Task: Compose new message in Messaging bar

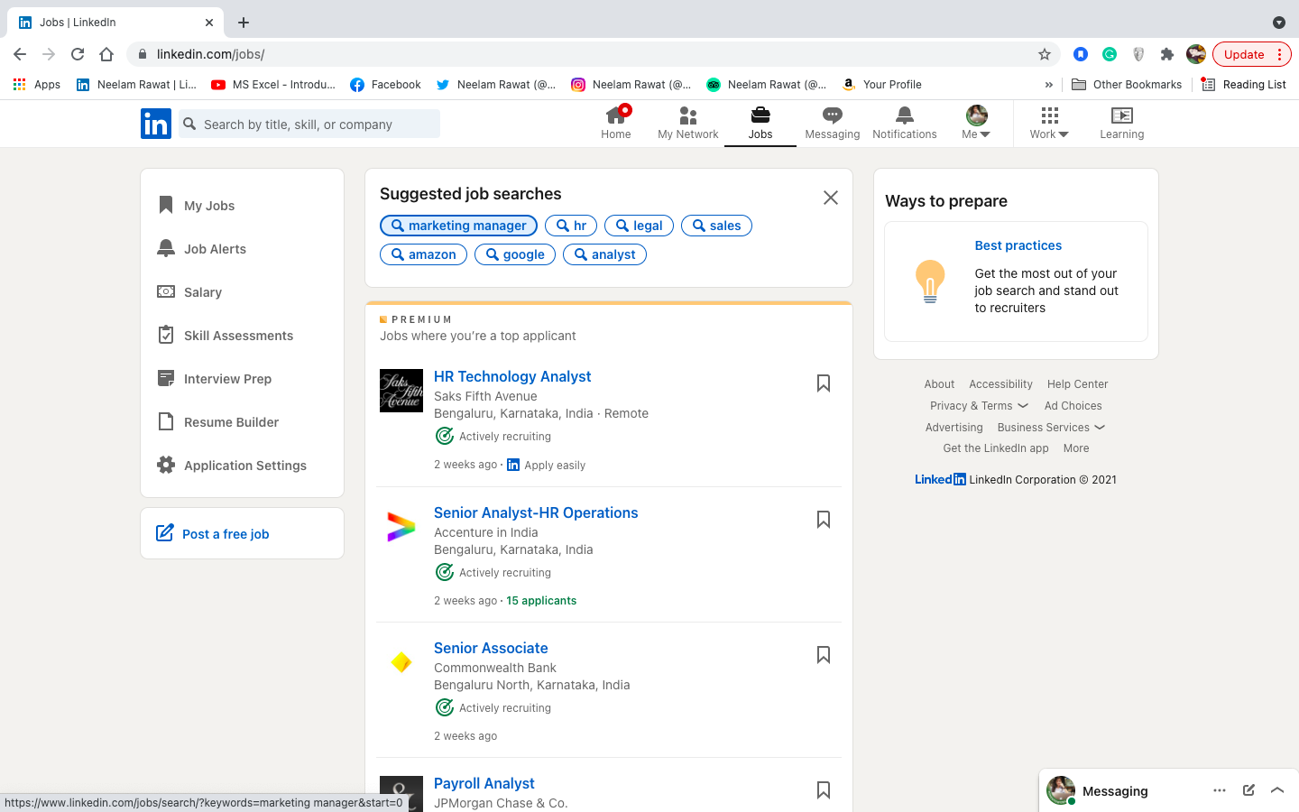Action: click(x=1248, y=790)
